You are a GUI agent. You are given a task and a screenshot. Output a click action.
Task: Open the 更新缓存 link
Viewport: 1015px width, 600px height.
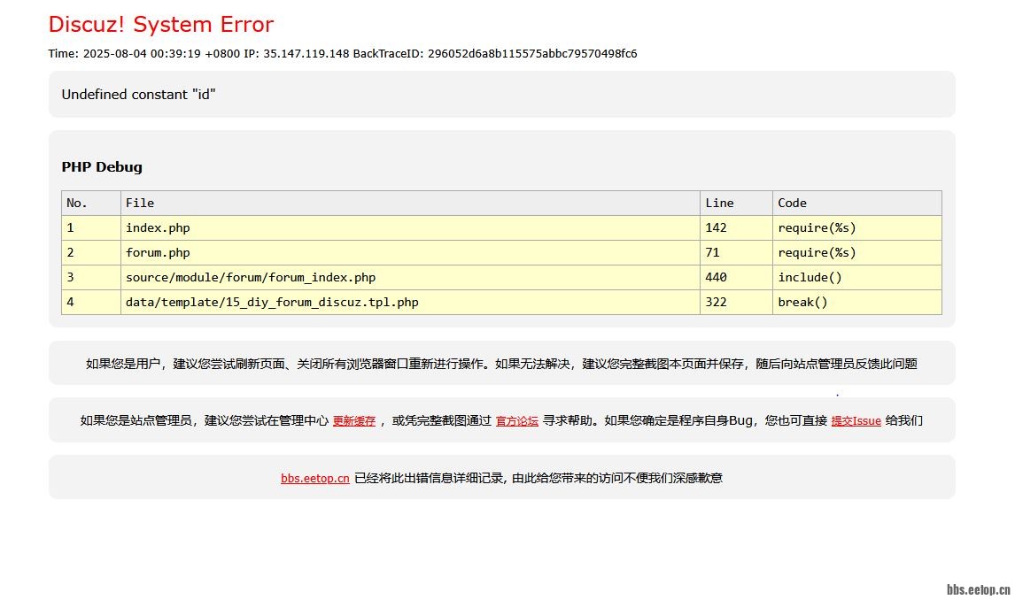354,421
